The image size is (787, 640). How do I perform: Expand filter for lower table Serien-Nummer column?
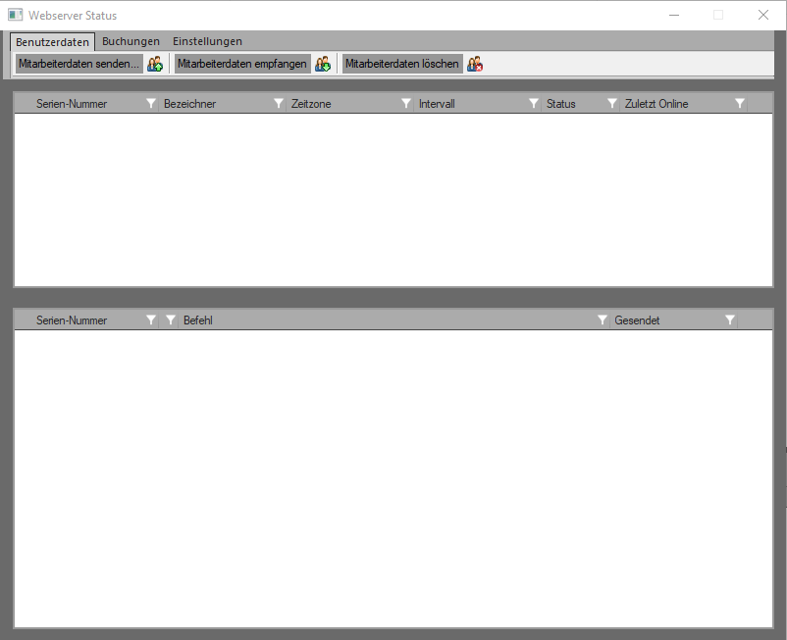151,320
